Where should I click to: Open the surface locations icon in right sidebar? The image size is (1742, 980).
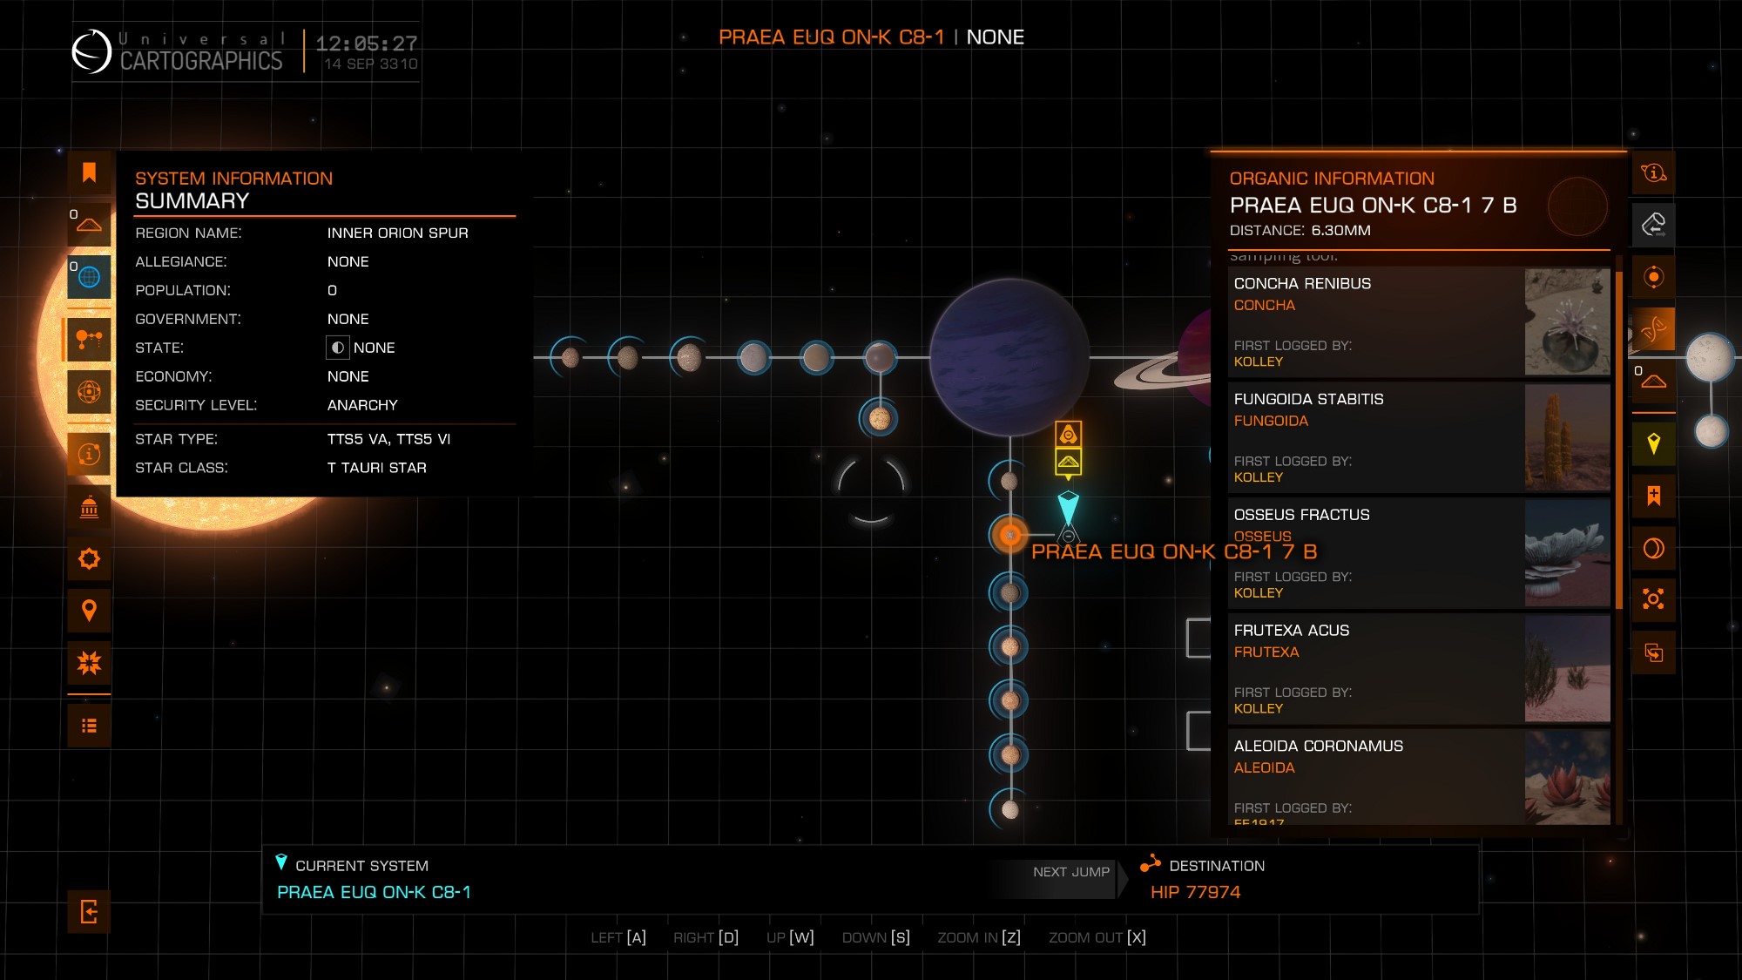(x=1653, y=382)
